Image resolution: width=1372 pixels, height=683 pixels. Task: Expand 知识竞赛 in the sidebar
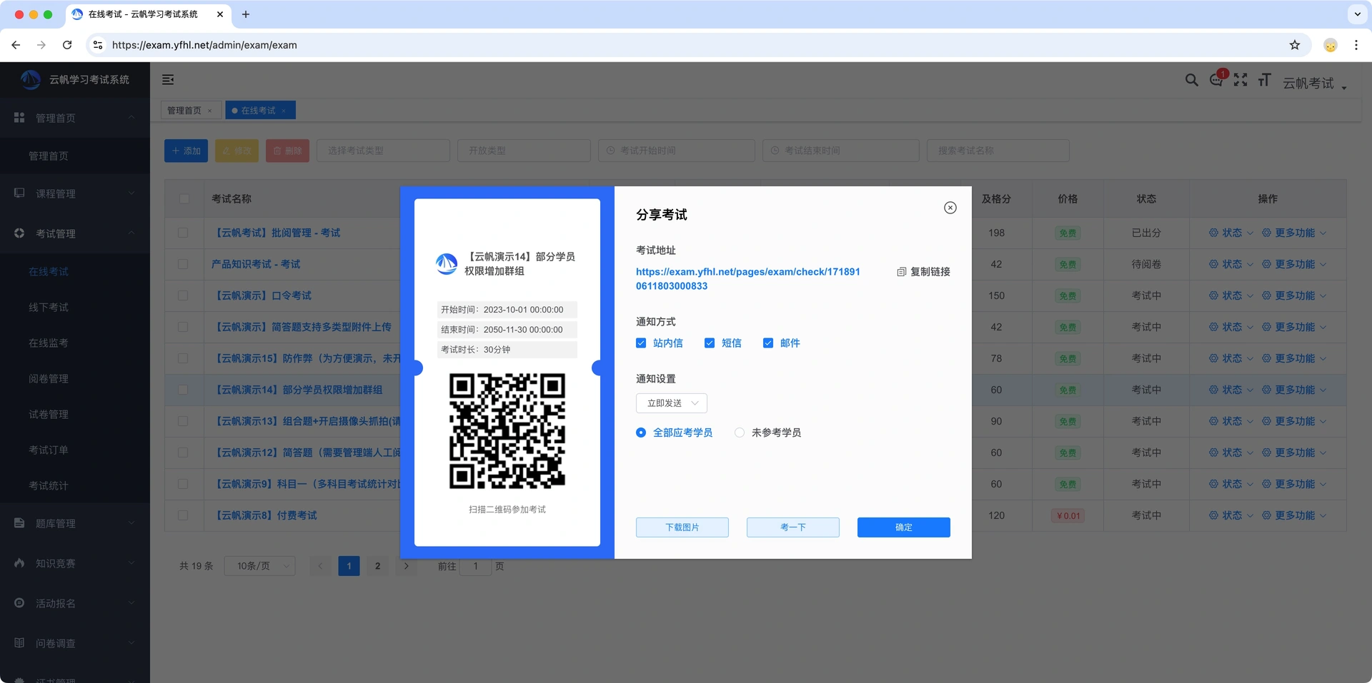coord(75,563)
